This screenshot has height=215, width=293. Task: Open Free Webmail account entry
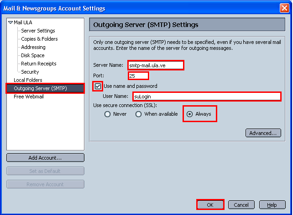click(29, 97)
